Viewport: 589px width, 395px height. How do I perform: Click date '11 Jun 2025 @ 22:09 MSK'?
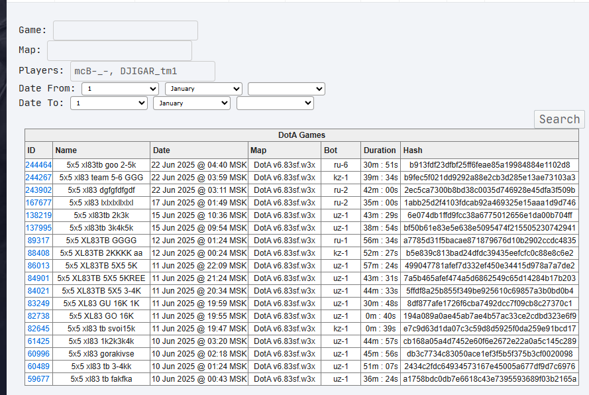(199, 266)
